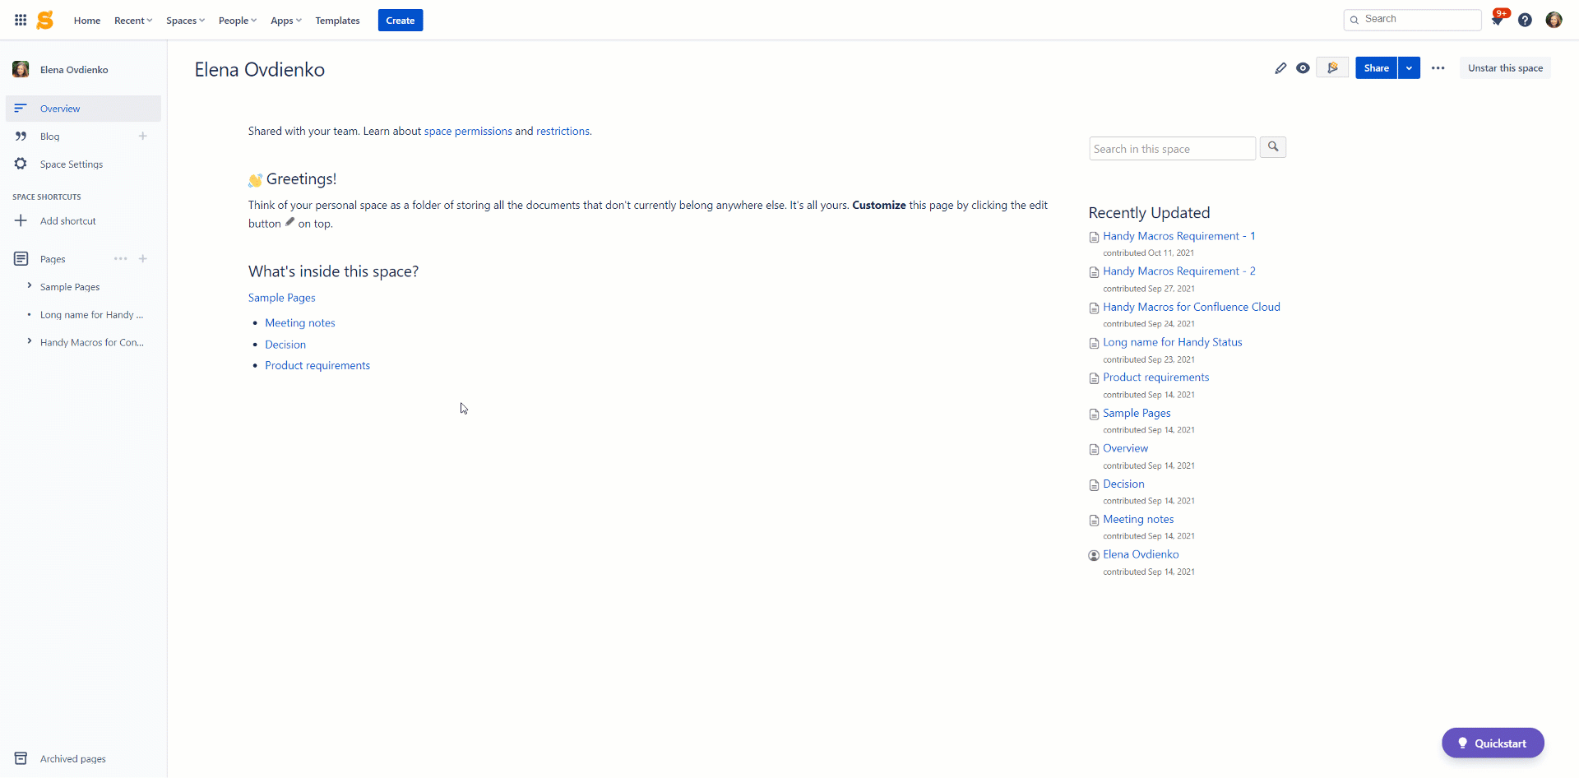The height and width of the screenshot is (778, 1579).
Task: Open the Templates menu item
Action: point(337,21)
